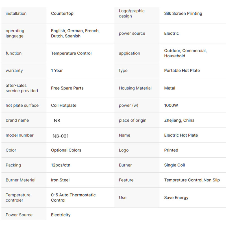Select 'English, German, French, Dutch, Spanish' text
Viewport: 226px width, 226px height.
point(75,33)
